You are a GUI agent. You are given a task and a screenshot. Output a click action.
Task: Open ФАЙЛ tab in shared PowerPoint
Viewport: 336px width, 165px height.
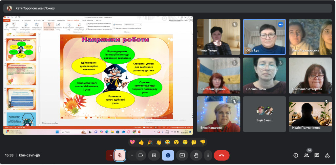click(7, 20)
